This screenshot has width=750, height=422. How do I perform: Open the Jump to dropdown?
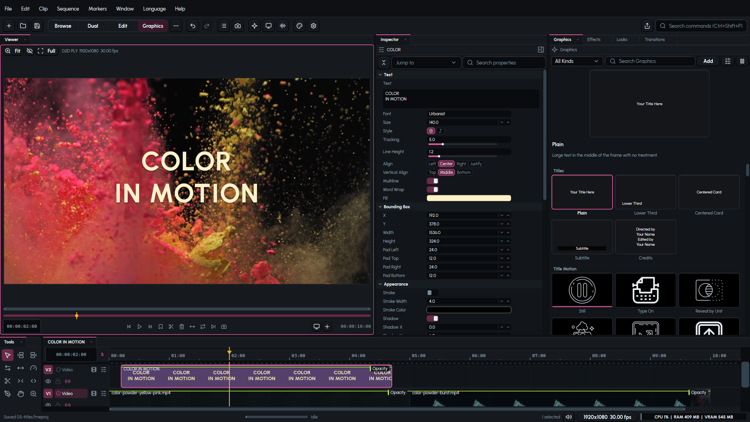(x=426, y=63)
